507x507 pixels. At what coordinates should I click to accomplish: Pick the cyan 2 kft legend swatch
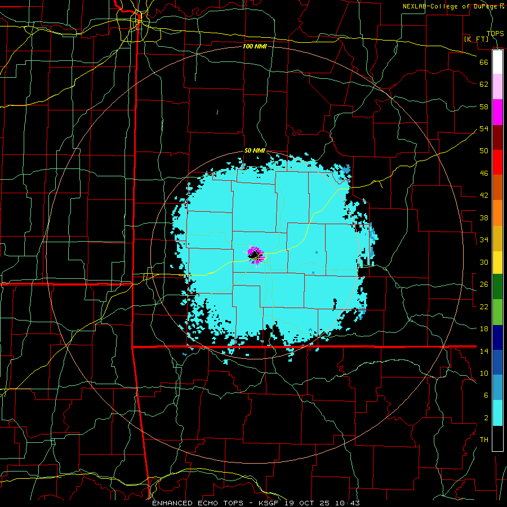[x=497, y=413]
